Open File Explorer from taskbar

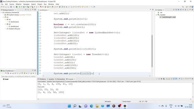point(97,106)
